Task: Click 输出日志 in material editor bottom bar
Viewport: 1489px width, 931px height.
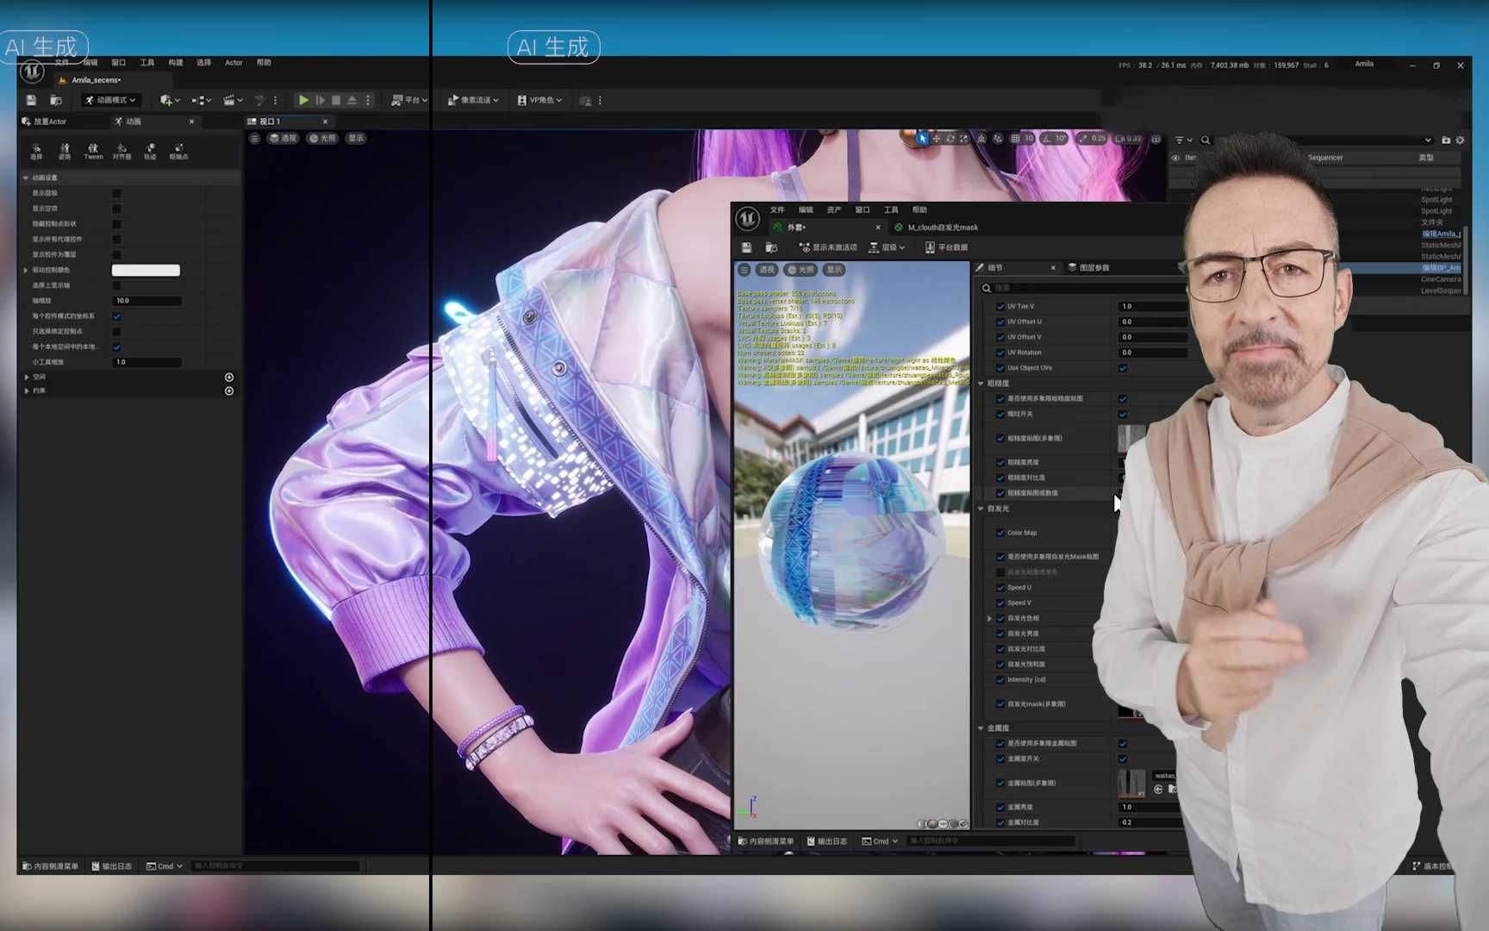Action: [826, 841]
